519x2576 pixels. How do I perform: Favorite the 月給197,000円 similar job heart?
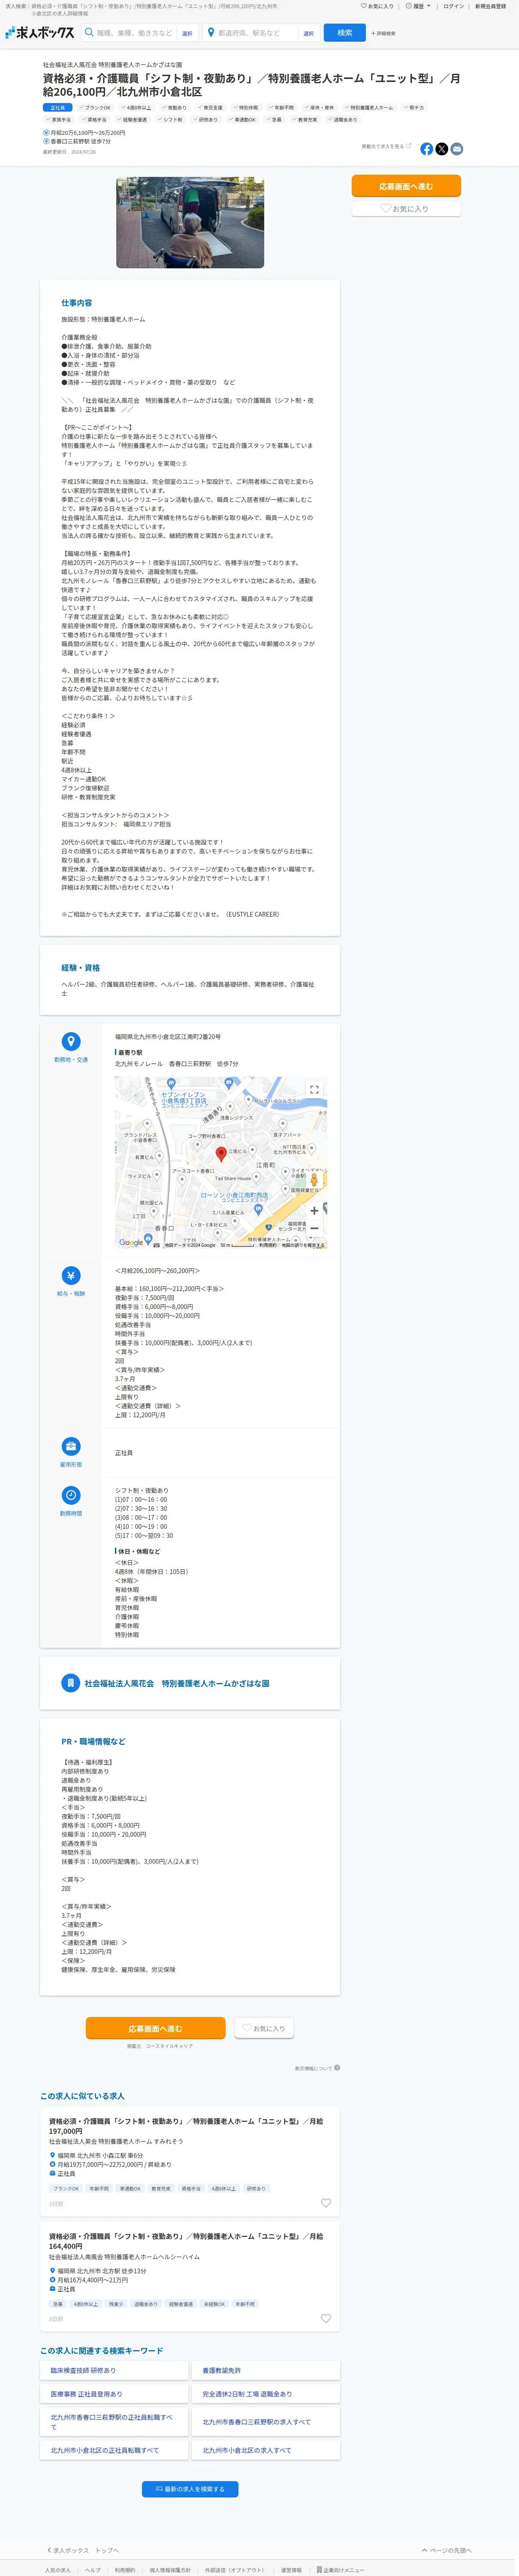(x=326, y=2203)
